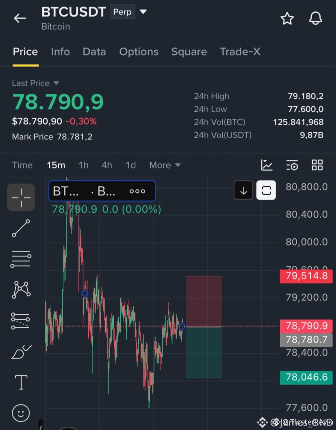
Task: Click the 78,780.7 gray price label
Action: (306, 340)
